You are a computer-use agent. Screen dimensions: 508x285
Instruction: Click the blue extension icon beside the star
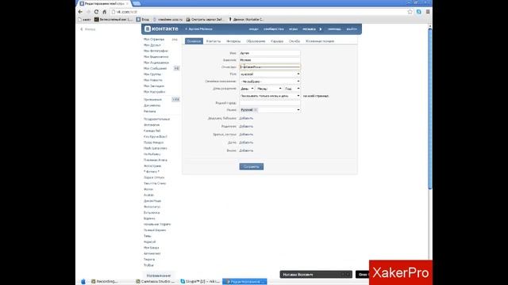coord(419,12)
